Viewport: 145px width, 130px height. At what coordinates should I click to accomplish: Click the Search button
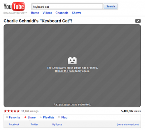(111, 6)
